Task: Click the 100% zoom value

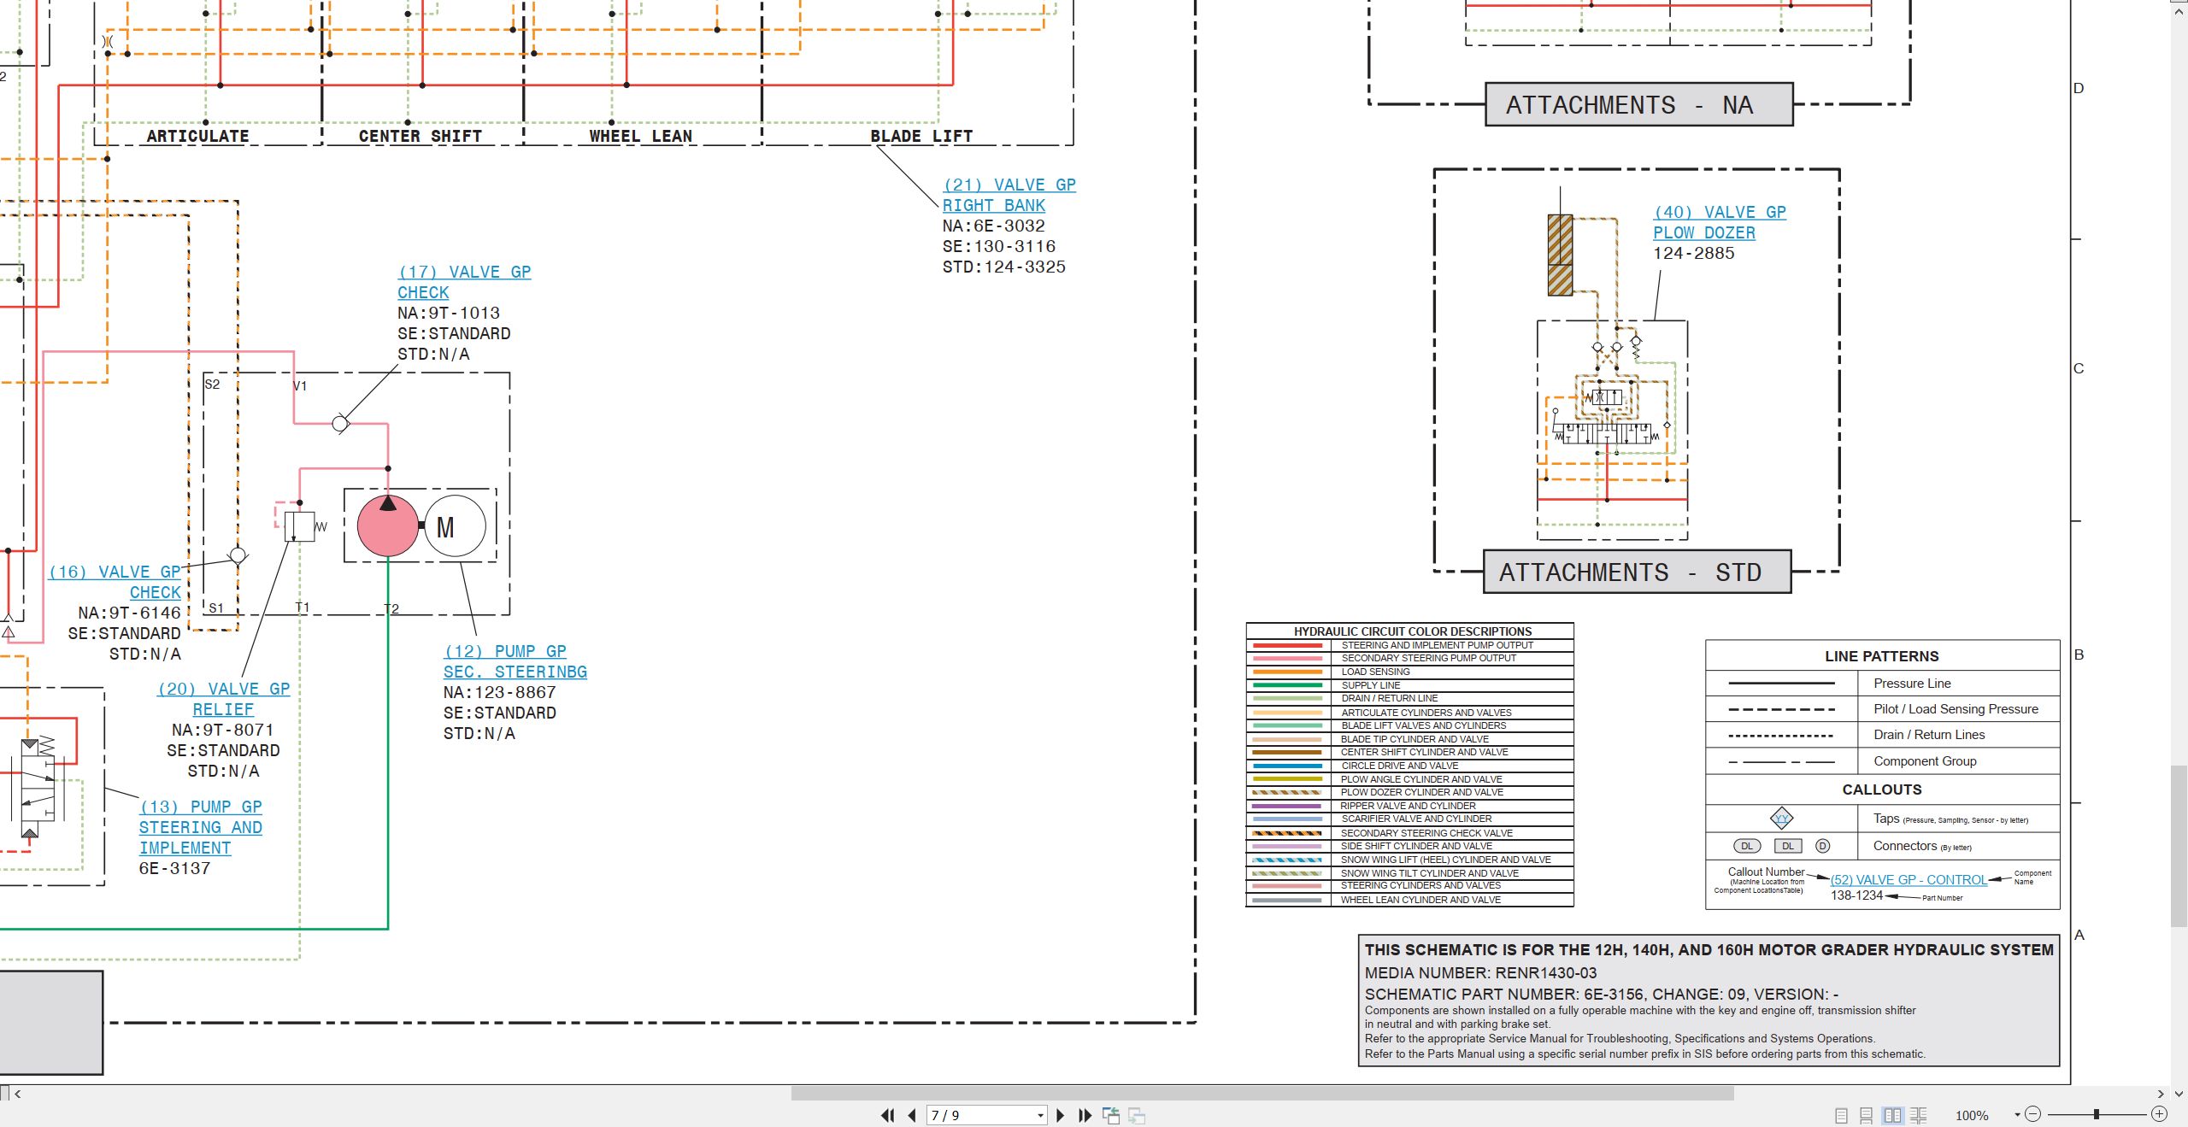Action: [x=1972, y=1115]
